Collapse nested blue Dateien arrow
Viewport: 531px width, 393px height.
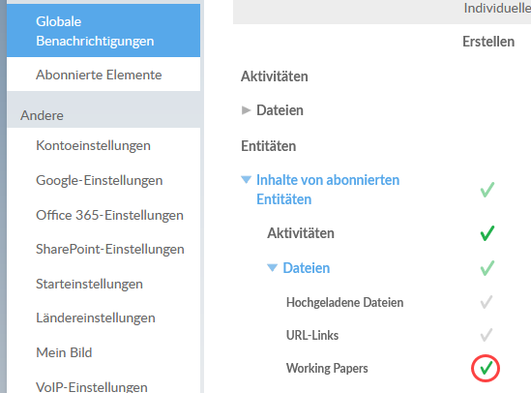pyautogui.click(x=273, y=268)
